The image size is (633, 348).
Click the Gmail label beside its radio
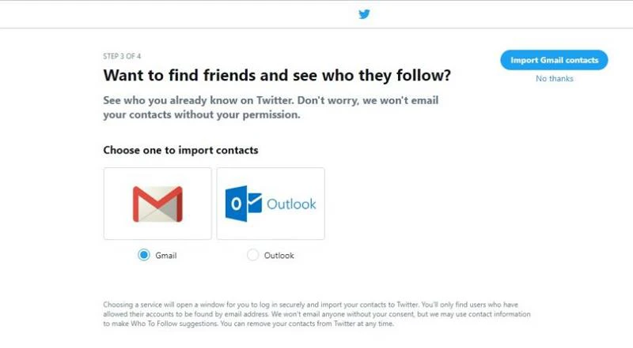165,256
